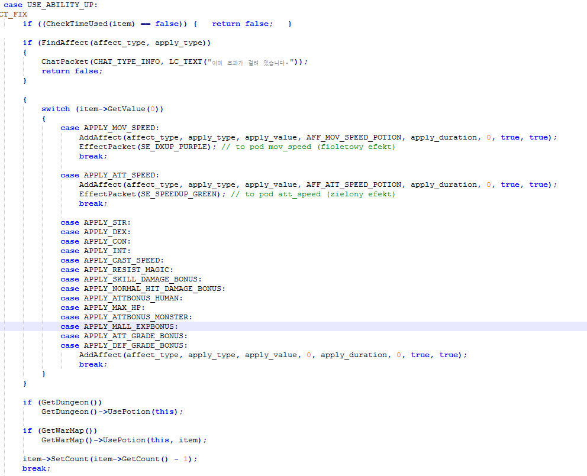Click item->SetCount(item->GetCount() - 1) line
Screen dimensions: 587x476
(x=109, y=459)
